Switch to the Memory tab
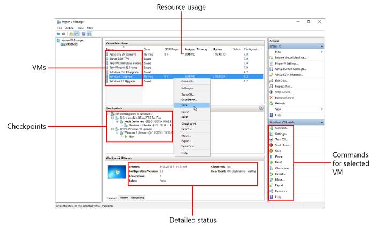Screen dimensions: 380x227 click(x=123, y=197)
